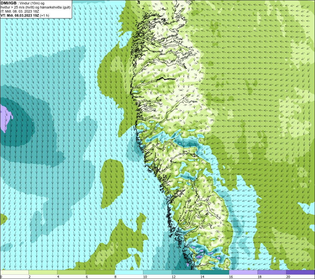Click the "(+1 h)" forecast offset text
315x279 pixels.
coord(45,15)
